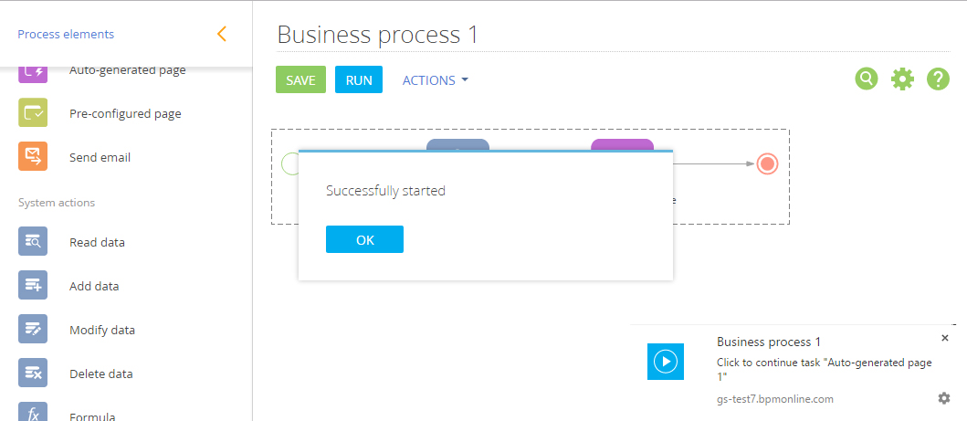Open the green settings gear
This screenshot has width=967, height=421.
[x=902, y=79]
